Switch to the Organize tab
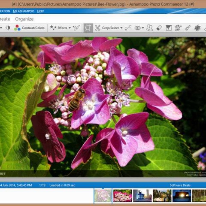 [24, 19]
